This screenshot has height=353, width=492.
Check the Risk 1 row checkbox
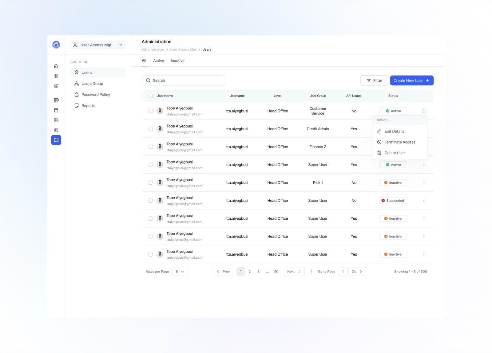(x=150, y=182)
